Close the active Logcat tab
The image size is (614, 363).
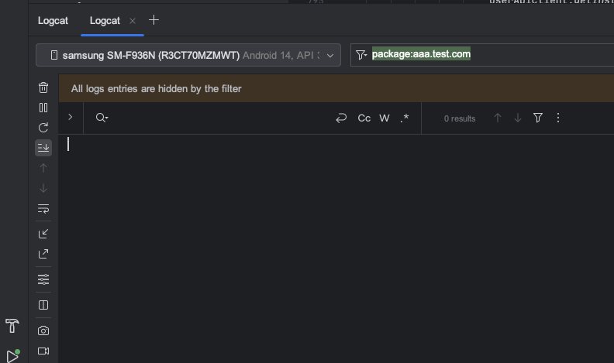133,21
